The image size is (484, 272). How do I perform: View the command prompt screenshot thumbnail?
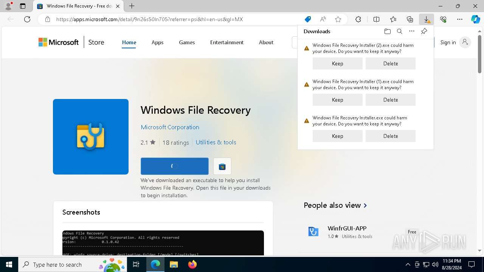163,243
